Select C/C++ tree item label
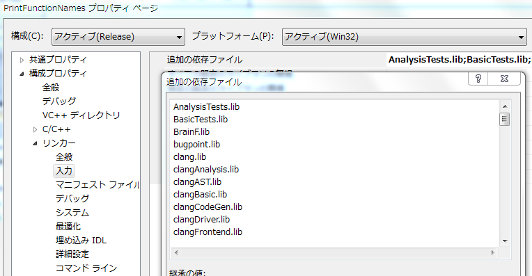Viewport: 532px width, 276px height. click(x=56, y=129)
